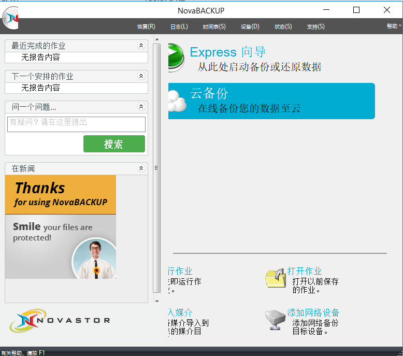Click the scrollbar down arrow
The image size is (403, 356).
[x=157, y=301]
